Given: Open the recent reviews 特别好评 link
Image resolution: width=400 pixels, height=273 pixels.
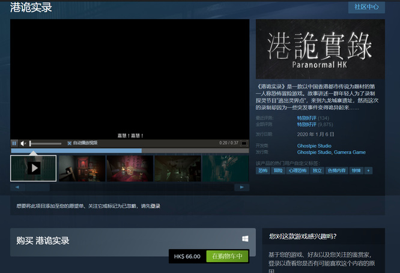Looking at the screenshot, I should point(306,118).
